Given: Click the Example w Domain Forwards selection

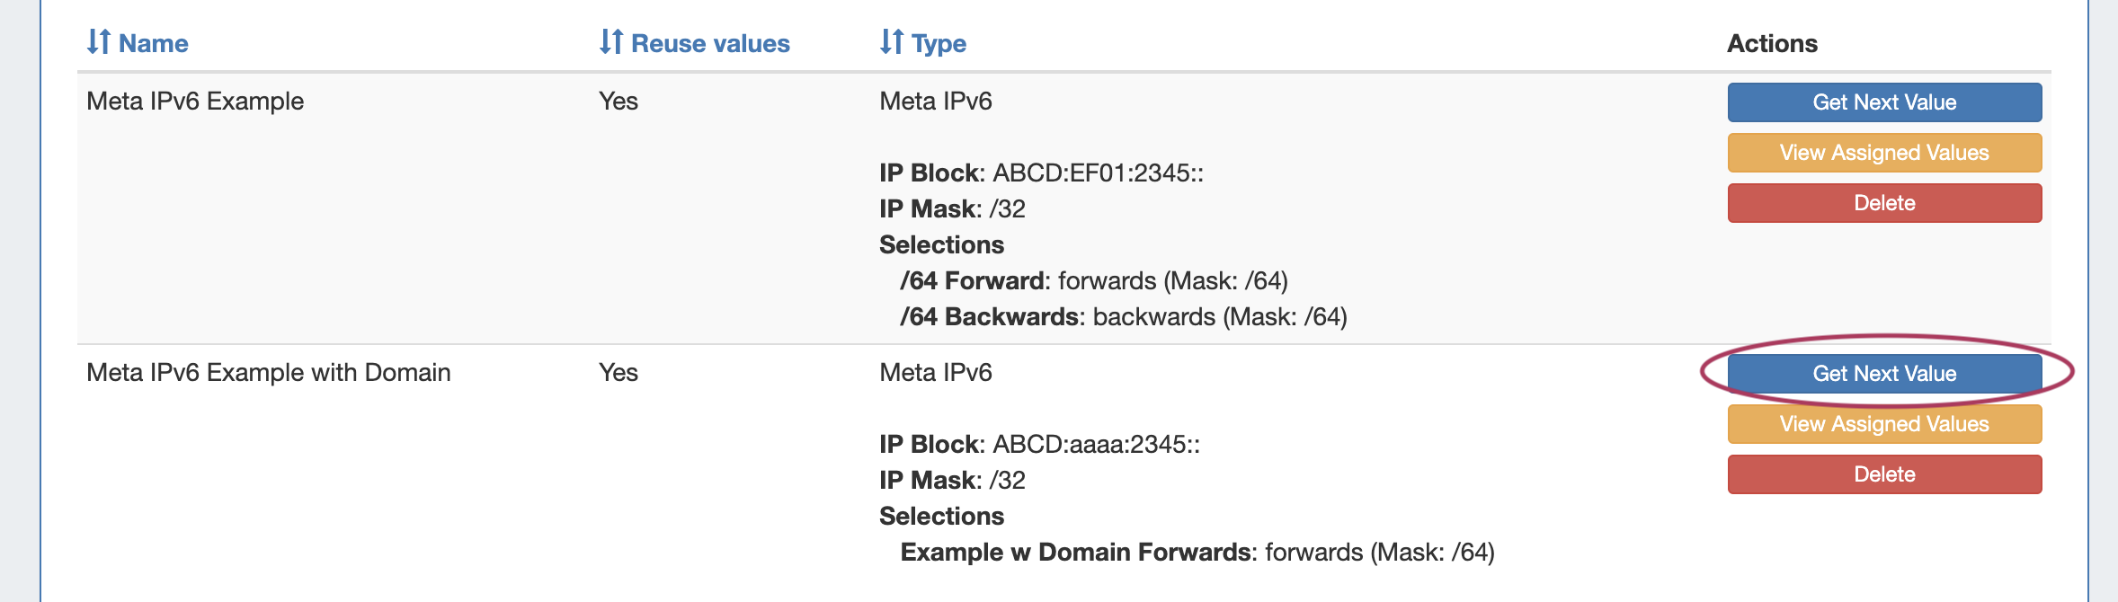Looking at the screenshot, I should [x=1197, y=553].
